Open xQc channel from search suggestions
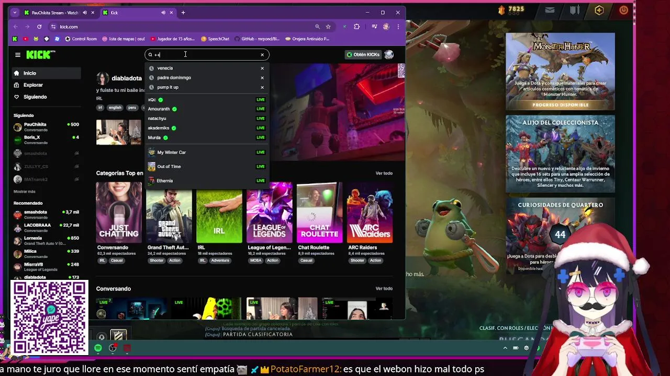The width and height of the screenshot is (670, 376). [x=207, y=100]
